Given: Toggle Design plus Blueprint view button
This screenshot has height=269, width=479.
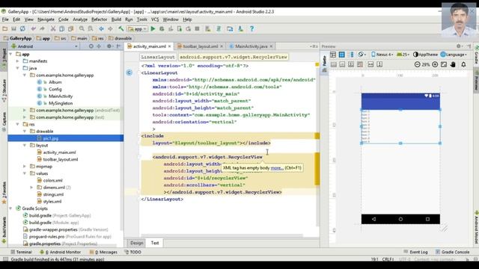Looking at the screenshot, I should coord(351,55).
